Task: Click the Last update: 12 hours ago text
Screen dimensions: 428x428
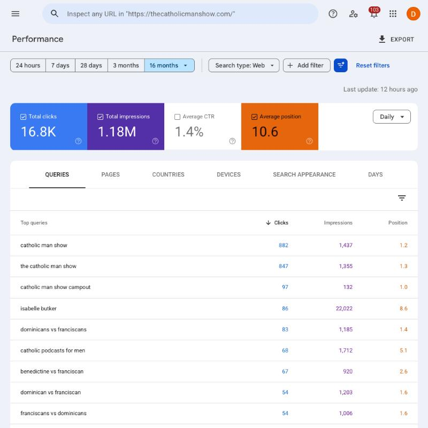Action: click(x=380, y=89)
